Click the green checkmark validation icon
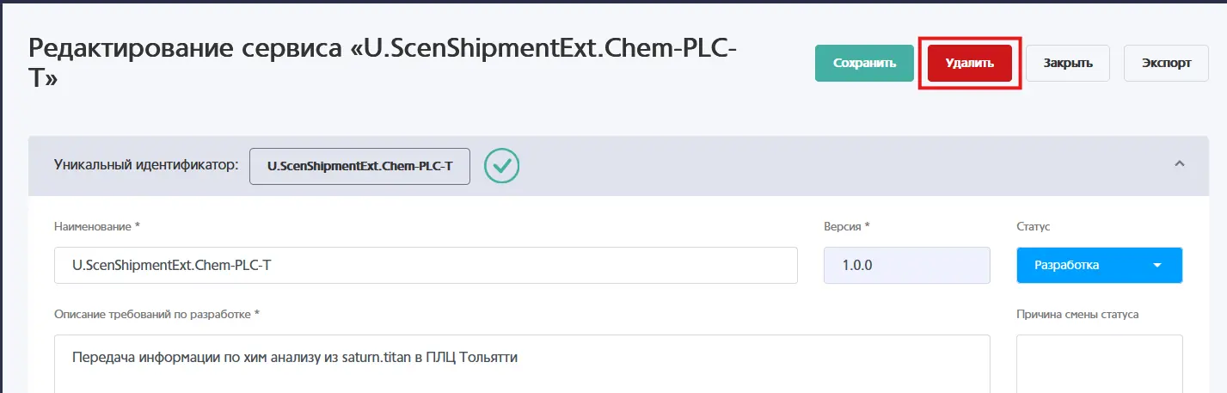This screenshot has width=1227, height=393. (501, 166)
